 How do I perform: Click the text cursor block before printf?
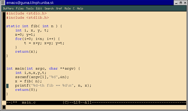point(7,86)
